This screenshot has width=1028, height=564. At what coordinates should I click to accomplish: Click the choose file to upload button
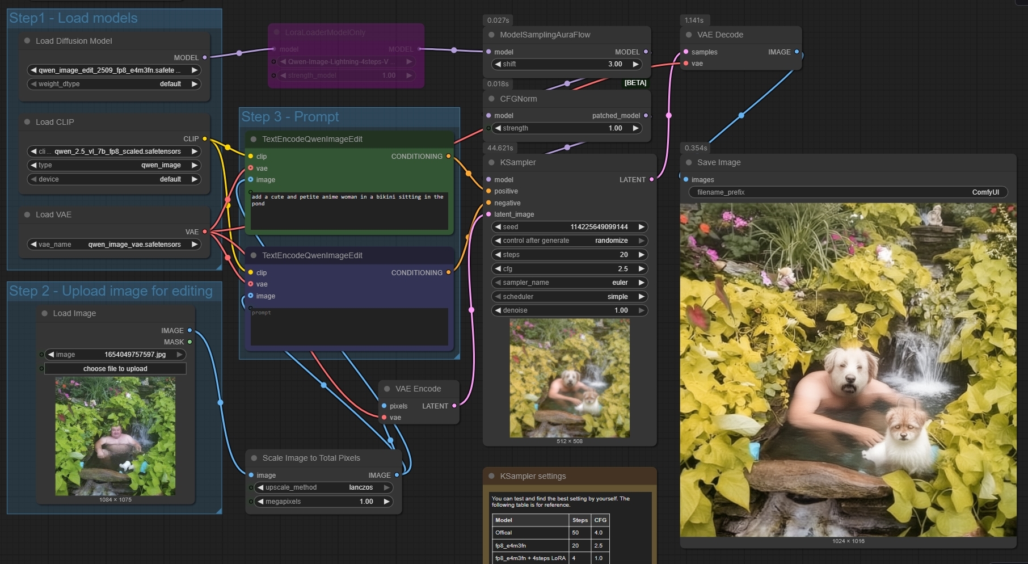tap(115, 369)
